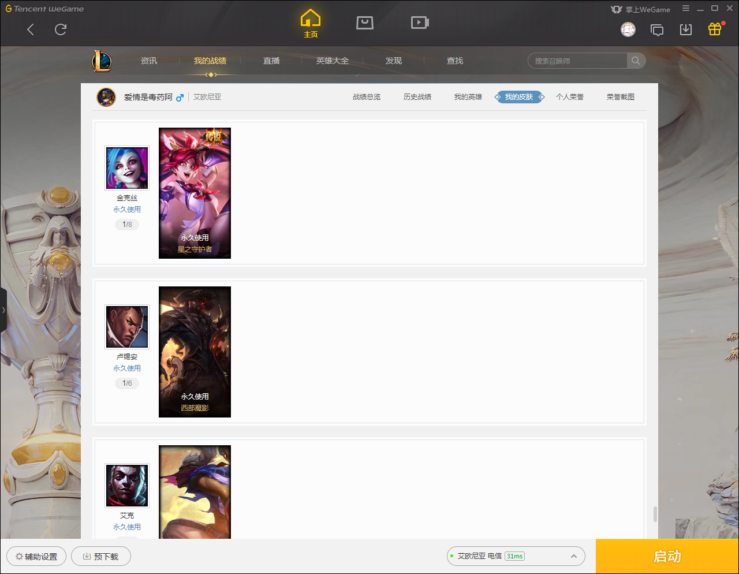Expand the 艾欧尼亚 电信 server dropdown

click(516, 556)
